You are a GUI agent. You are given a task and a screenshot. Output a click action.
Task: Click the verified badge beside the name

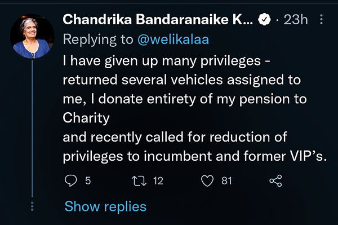(x=264, y=20)
